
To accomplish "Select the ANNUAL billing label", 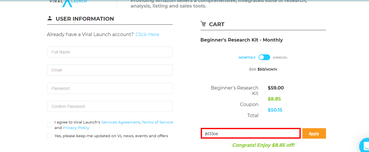I will (x=280, y=58).
